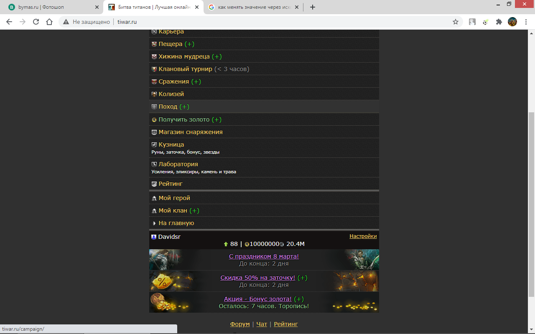
Task: Click the gold coin icon beside Получить золото
Action: coord(154,120)
